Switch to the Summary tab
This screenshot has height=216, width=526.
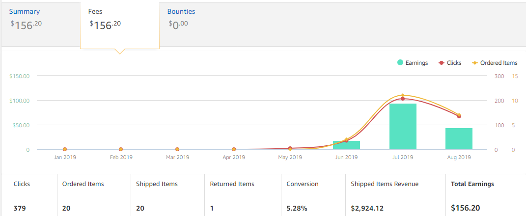(x=25, y=12)
